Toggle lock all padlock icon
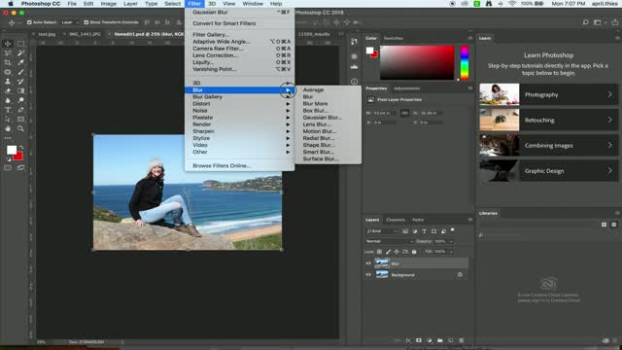Screen dimensions: 622x350 (x=414, y=252)
